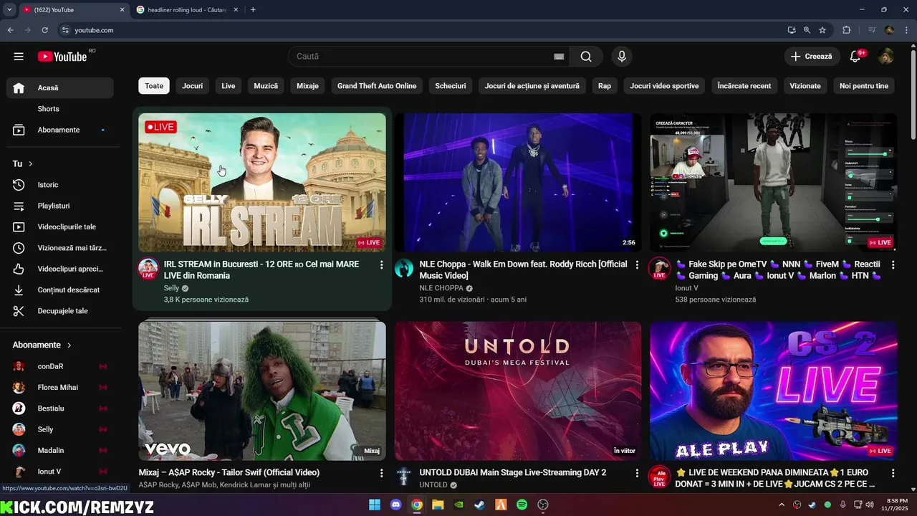Click Ionut V channel avatar by video
The height and width of the screenshot is (516, 917).
[659, 269]
